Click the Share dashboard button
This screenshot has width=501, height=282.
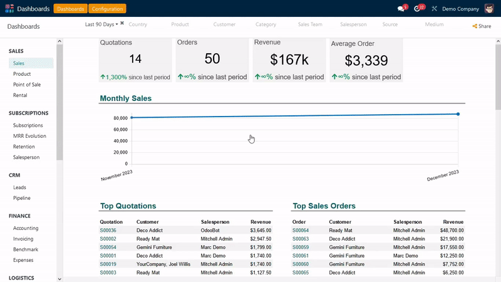(x=482, y=26)
